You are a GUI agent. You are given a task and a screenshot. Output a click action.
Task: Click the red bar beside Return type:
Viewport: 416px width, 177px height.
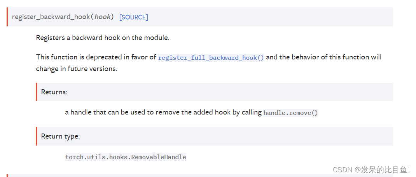click(x=36, y=136)
